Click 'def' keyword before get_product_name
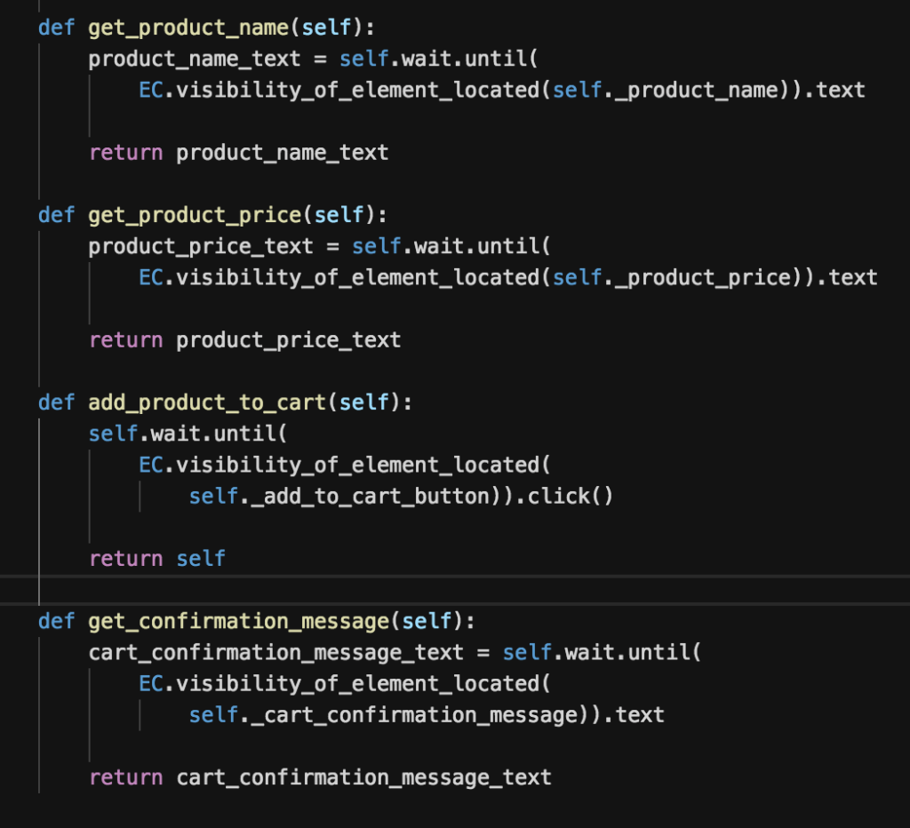 [x=56, y=28]
